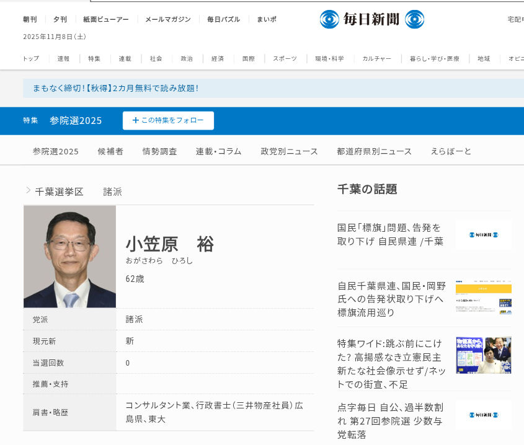Click the 千葉選挙区 breadcrumb link

pyautogui.click(x=59, y=192)
